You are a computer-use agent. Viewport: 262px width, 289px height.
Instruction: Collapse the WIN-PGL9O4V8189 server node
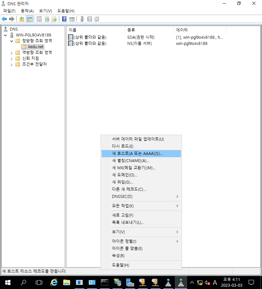(5, 35)
